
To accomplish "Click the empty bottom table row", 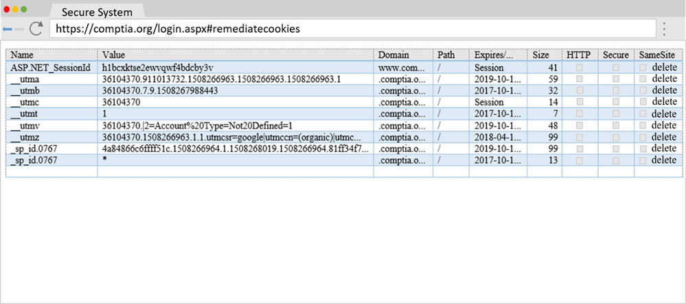I will [344, 172].
